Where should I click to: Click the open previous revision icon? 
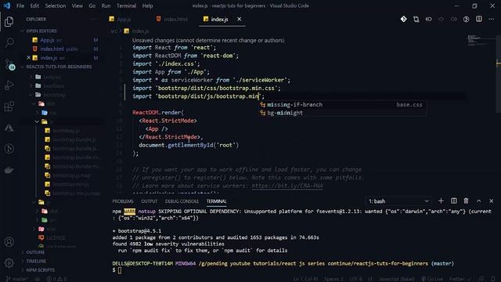428,19
